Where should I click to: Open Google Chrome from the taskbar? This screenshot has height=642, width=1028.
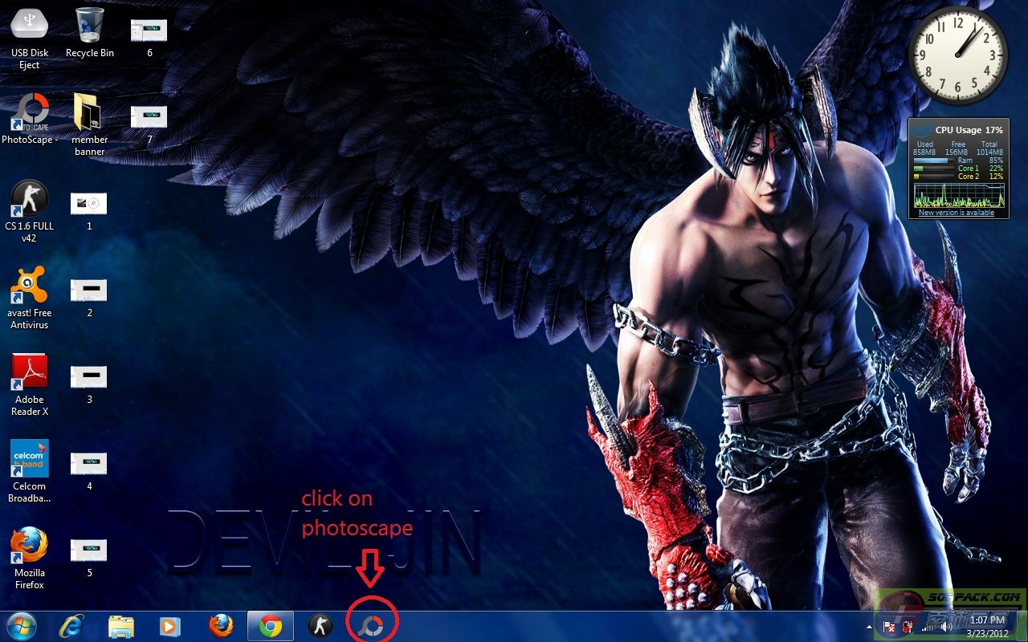coord(271,626)
